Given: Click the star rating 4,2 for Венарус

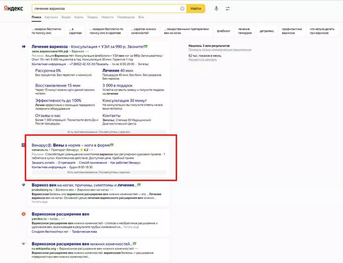Looking at the screenshot, I should (x=84, y=150).
